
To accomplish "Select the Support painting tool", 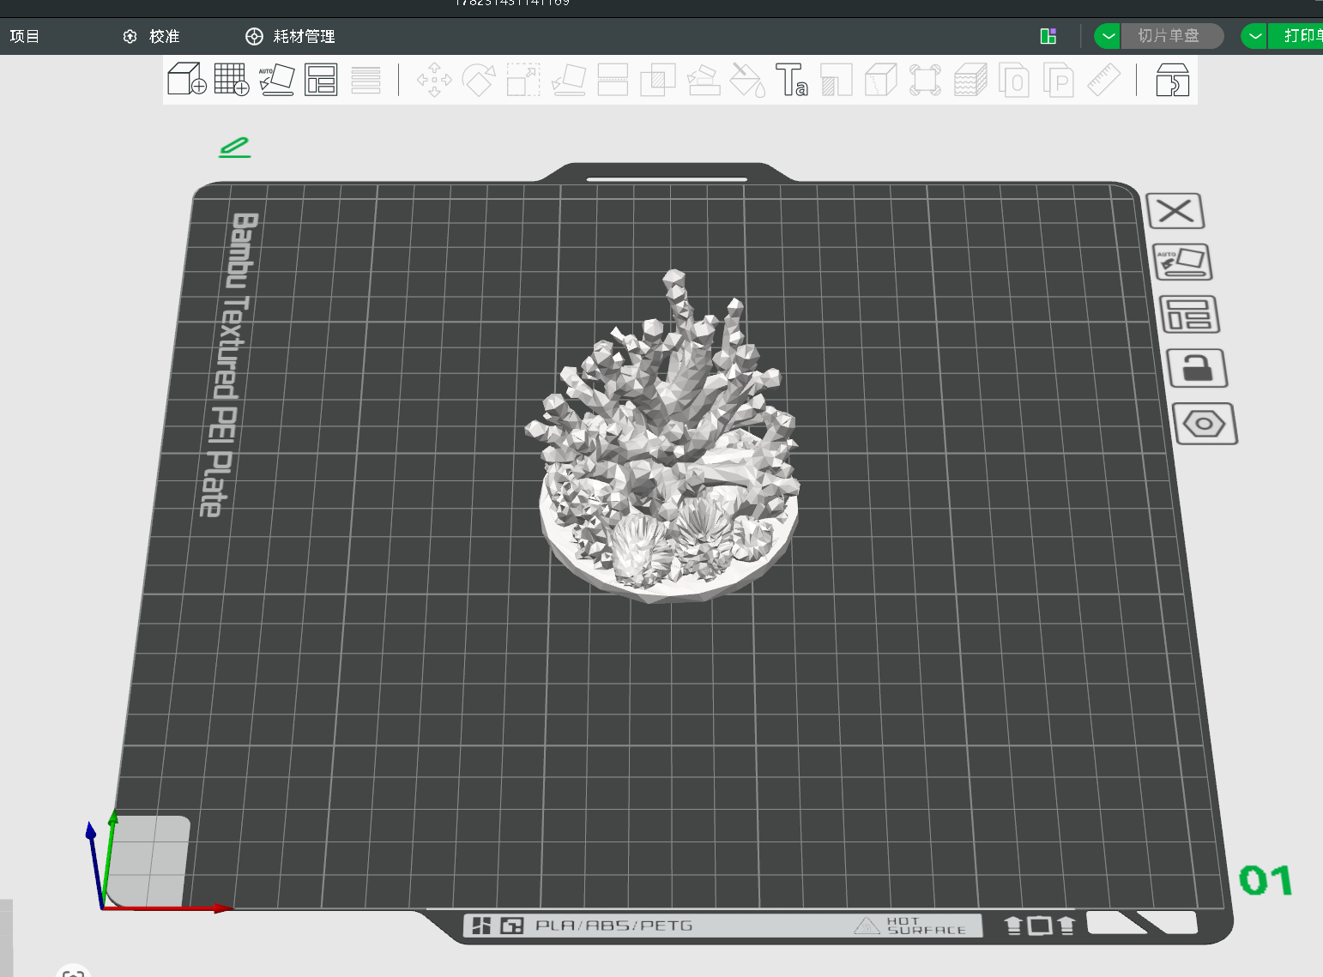I will (703, 80).
